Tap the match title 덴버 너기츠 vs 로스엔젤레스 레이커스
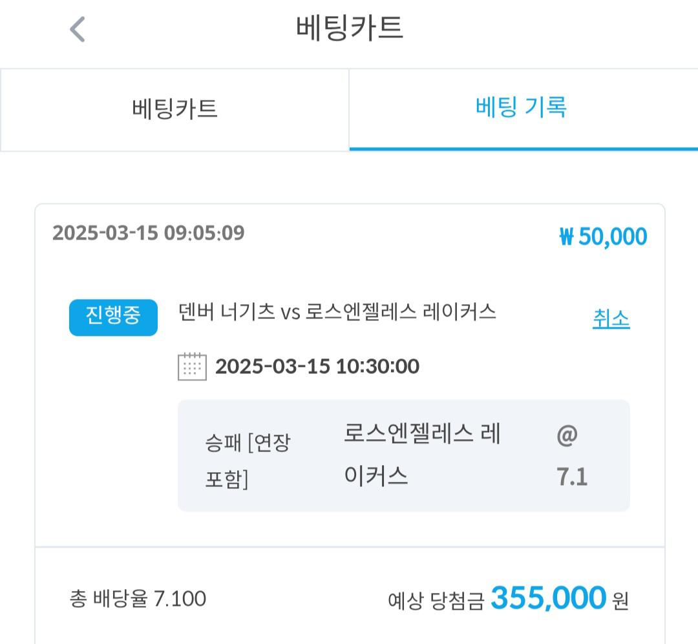The height and width of the screenshot is (644, 698). click(x=337, y=312)
